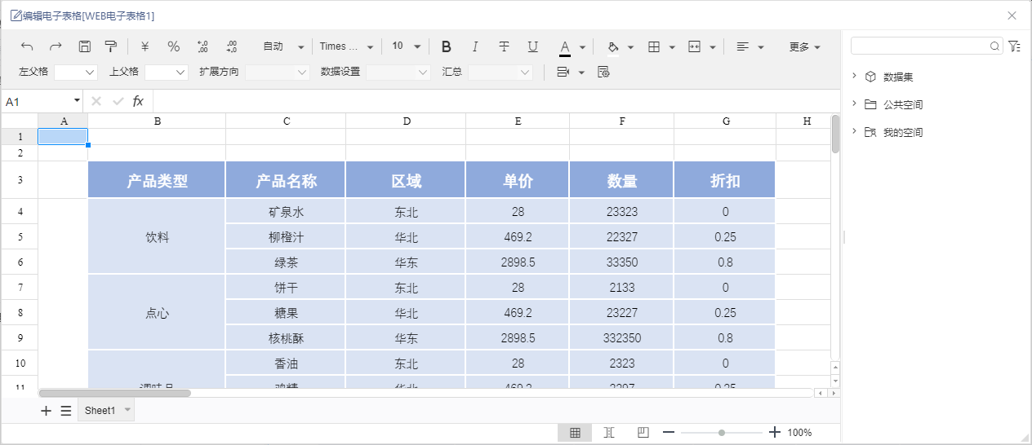Open the sheet list hamburger icon
Viewport: 1032px width, 445px height.
coord(66,411)
